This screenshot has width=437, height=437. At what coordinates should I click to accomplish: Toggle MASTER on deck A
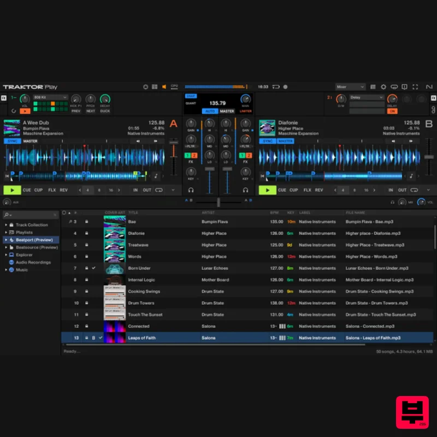point(31,141)
